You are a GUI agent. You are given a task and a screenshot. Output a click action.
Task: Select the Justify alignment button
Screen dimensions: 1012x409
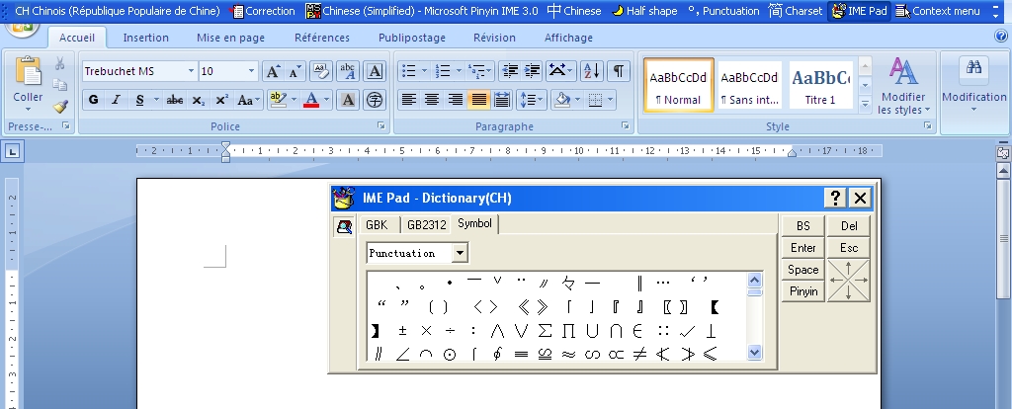tap(479, 100)
